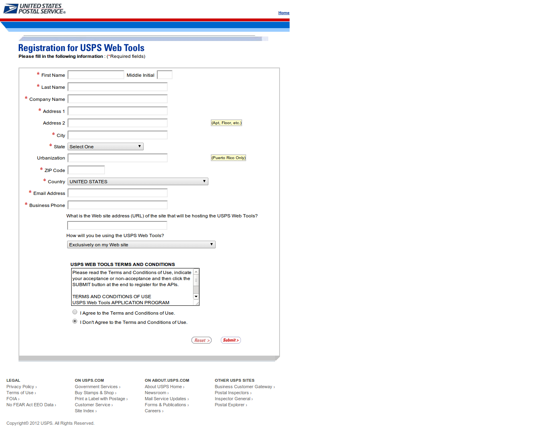Open the Site Index footer link
541x438 pixels.
coord(86,411)
